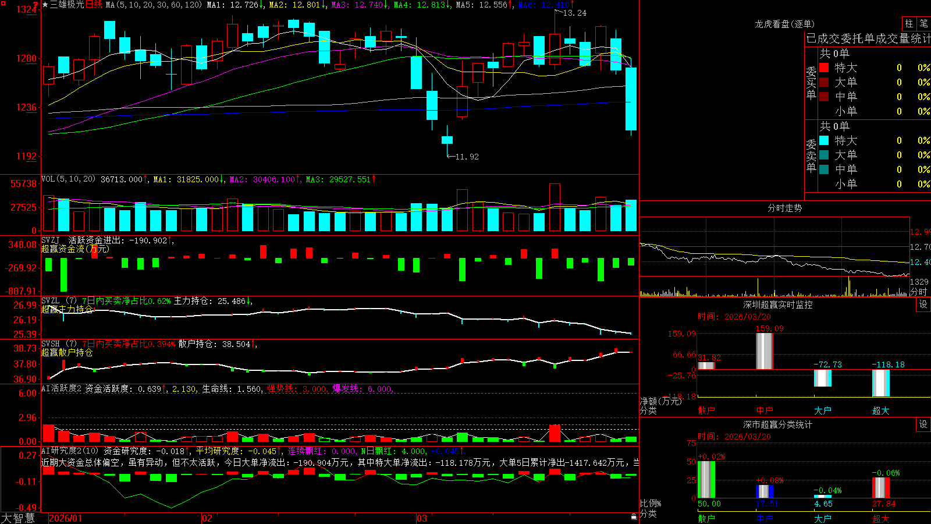Open 设 settings for 深圳超赢实时监控
Image resolution: width=931 pixels, height=524 pixels.
tap(923, 305)
